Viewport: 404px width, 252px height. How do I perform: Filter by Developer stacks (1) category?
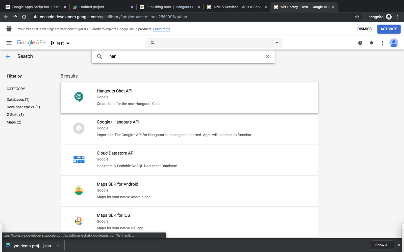[23, 107]
